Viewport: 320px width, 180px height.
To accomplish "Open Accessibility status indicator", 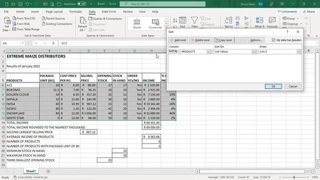I will tap(30, 177).
